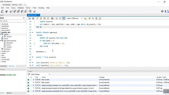Open the schema inspector icon

pyautogui.click(x=7, y=11)
